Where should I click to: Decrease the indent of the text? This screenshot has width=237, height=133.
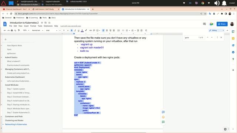click(138, 30)
